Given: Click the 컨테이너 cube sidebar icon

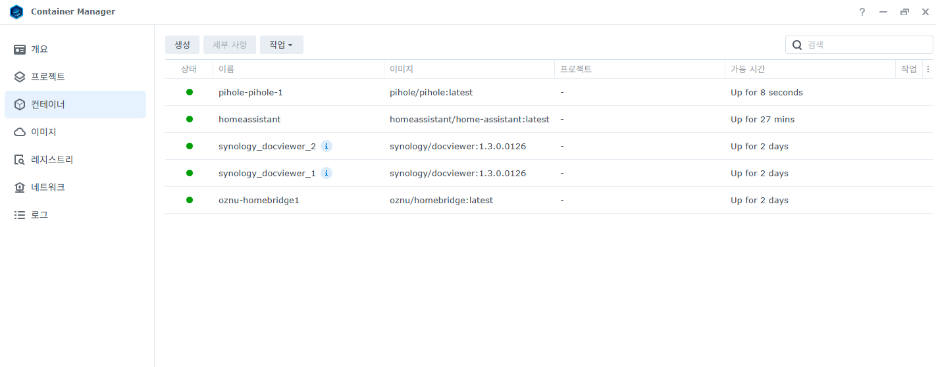Looking at the screenshot, I should click(x=20, y=105).
